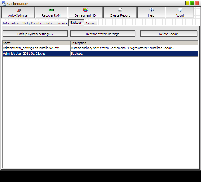Screen dimensions: 201x182
Task: Go to the Tweaks tab
Action: pyautogui.click(x=62, y=23)
